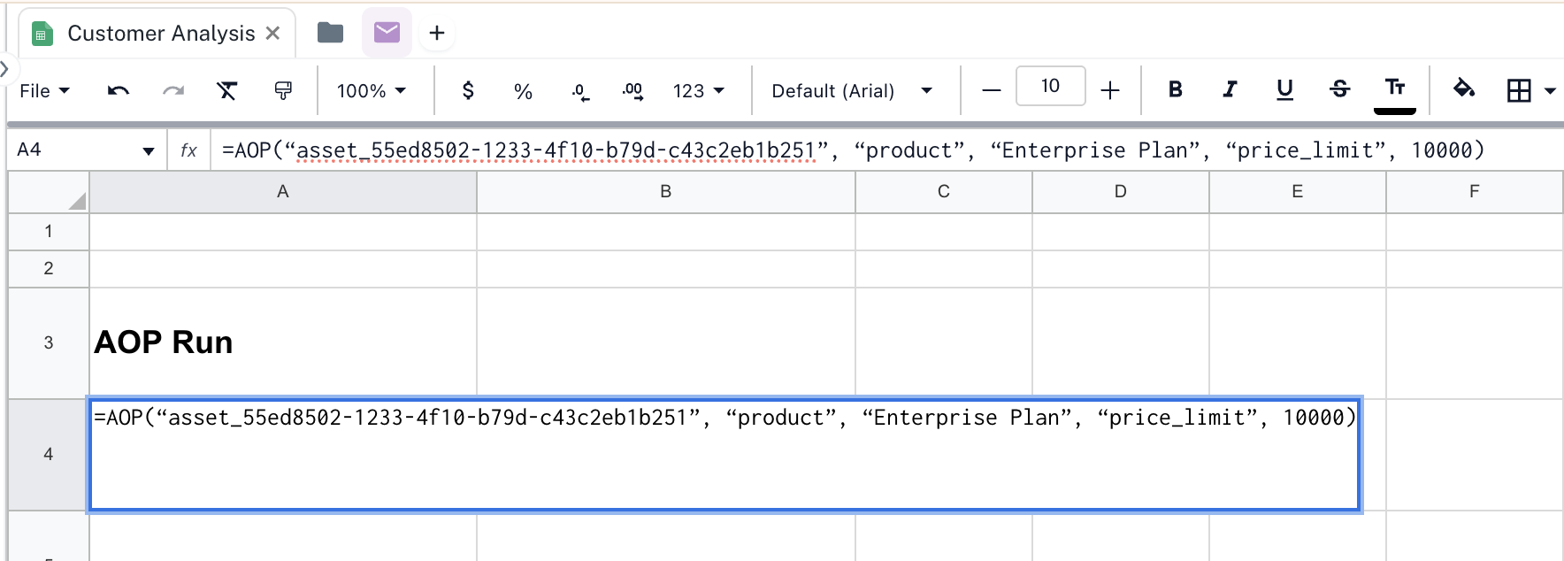Switch to the Customer Analysis tab

[x=161, y=34]
